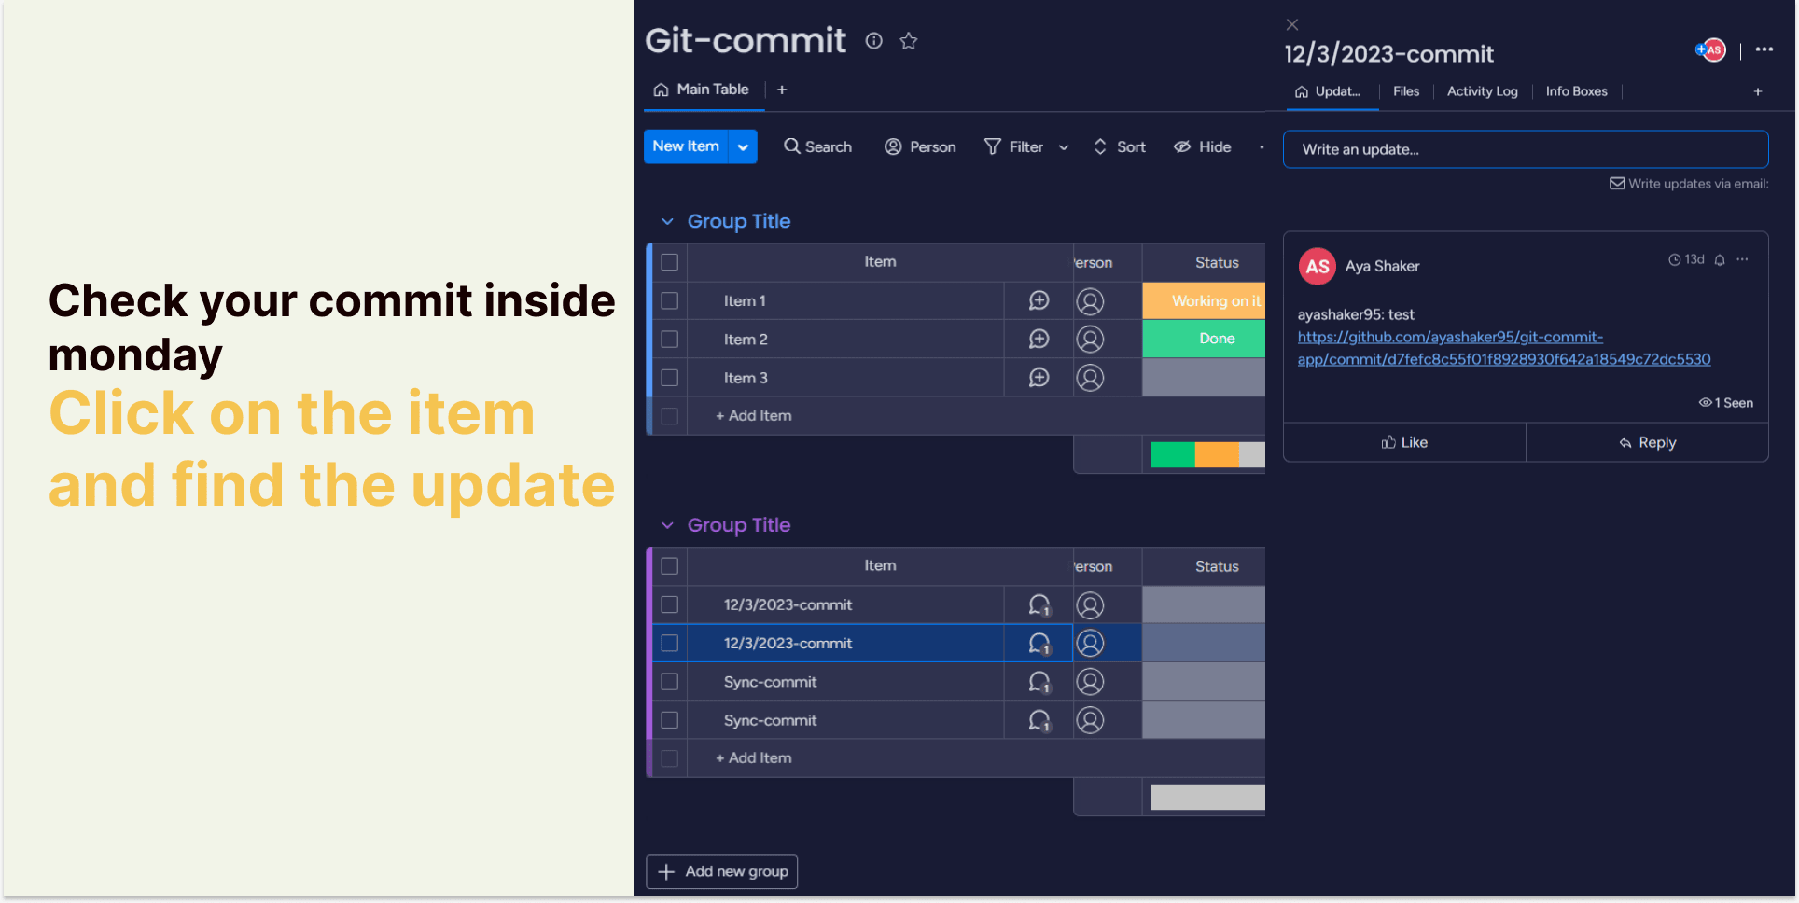The width and height of the screenshot is (1799, 903).
Task: Click gray status summary bar of second group
Action: click(x=1207, y=797)
